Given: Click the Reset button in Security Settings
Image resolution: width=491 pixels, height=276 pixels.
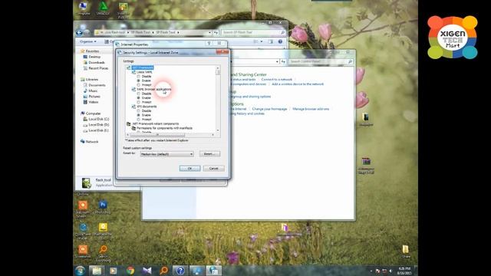Looking at the screenshot, I should click(209, 153).
